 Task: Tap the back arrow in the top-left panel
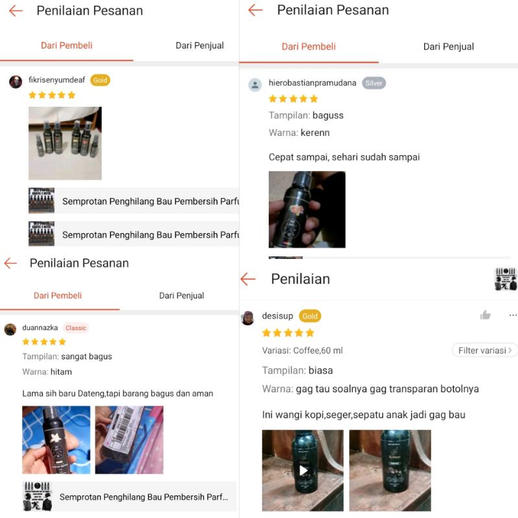pyautogui.click(x=16, y=11)
